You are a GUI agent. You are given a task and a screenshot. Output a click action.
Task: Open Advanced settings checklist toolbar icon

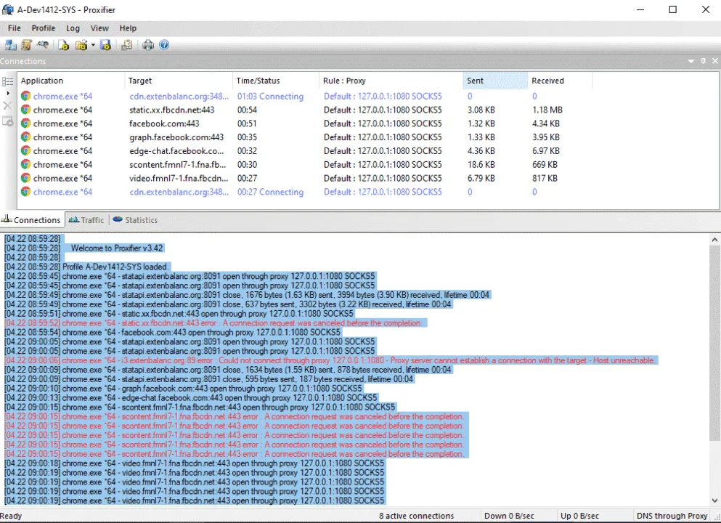pyautogui.click(x=126, y=44)
